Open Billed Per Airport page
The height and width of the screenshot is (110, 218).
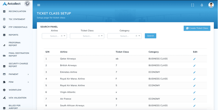(14, 107)
